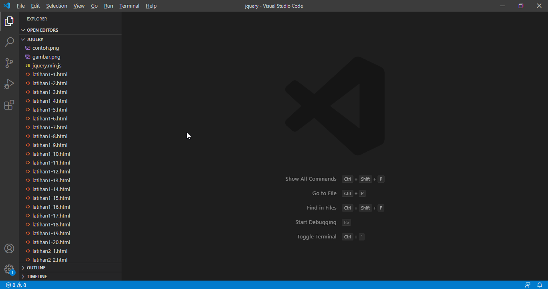Click the F5 keybinding label
Screen dimensions: 548x289
[x=346, y=222]
